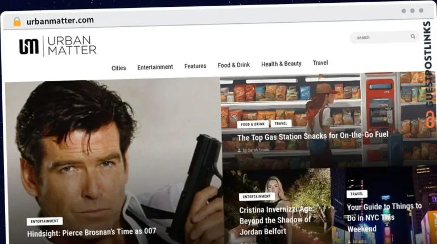Image resolution: width=437 pixels, height=244 pixels.
Task: Click the search magnifier icon
Action: (x=413, y=36)
